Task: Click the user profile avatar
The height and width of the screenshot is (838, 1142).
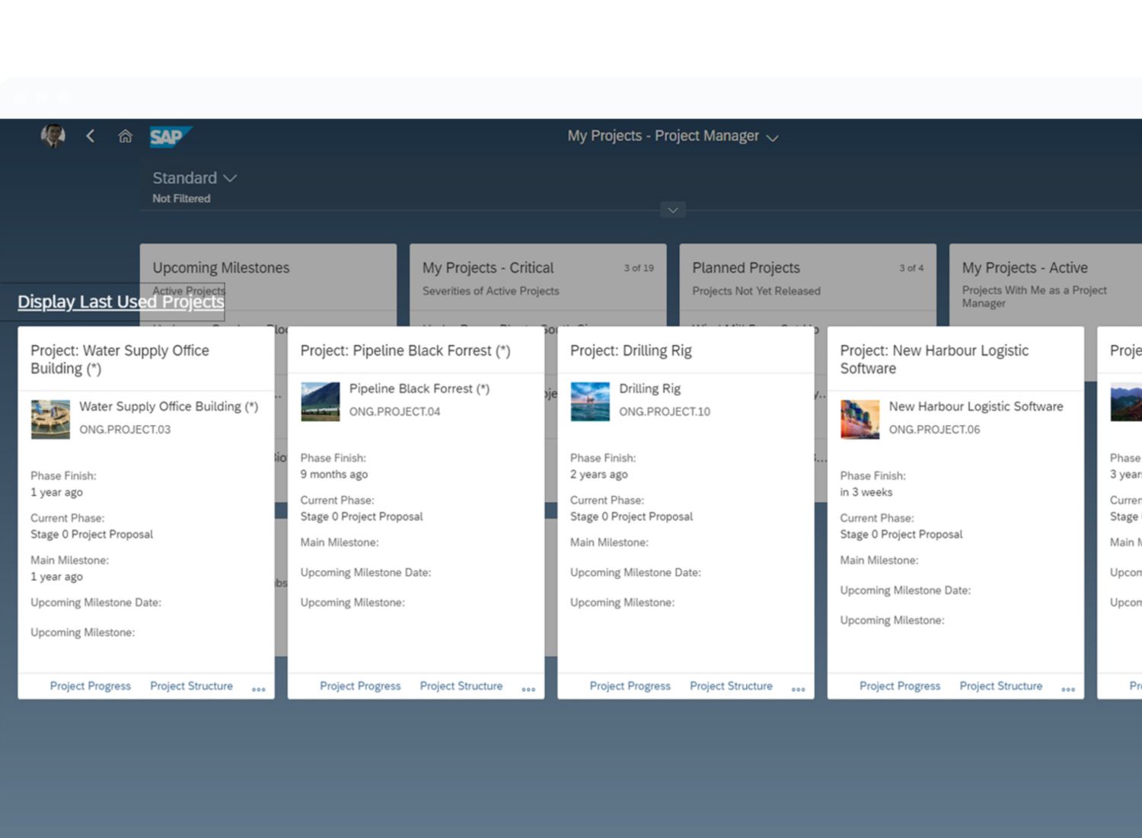Action: tap(53, 136)
